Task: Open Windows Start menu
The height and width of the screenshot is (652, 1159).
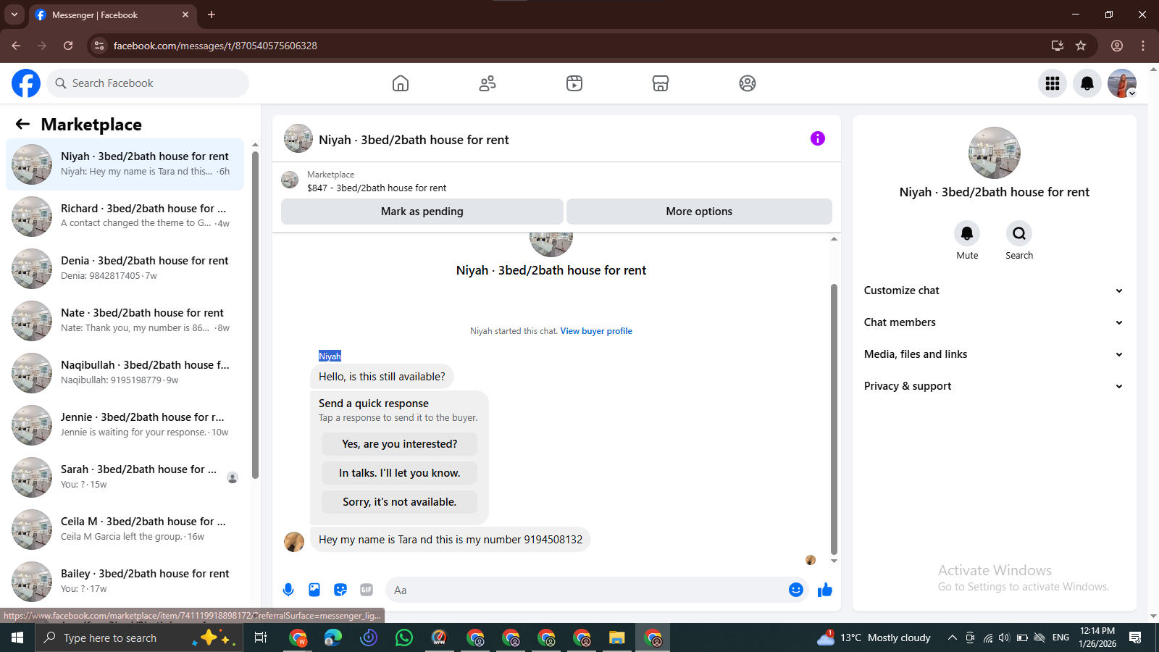Action: (x=17, y=638)
